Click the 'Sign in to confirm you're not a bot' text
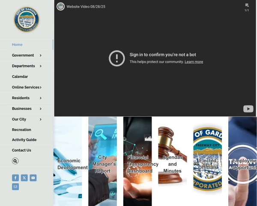257x206 pixels. (163, 55)
